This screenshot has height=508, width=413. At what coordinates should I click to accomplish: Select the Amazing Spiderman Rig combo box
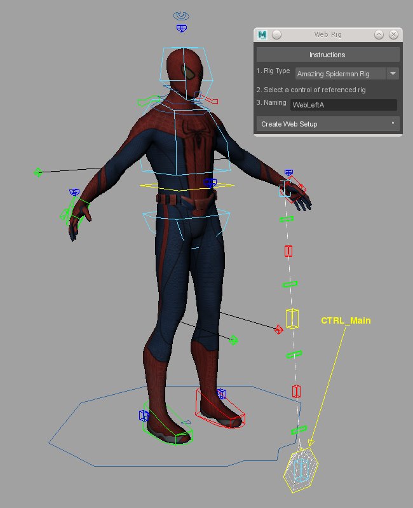347,74
